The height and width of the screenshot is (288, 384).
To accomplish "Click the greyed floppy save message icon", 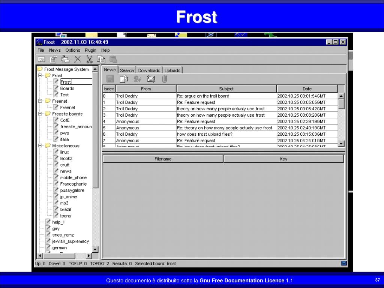I will tap(110, 79).
